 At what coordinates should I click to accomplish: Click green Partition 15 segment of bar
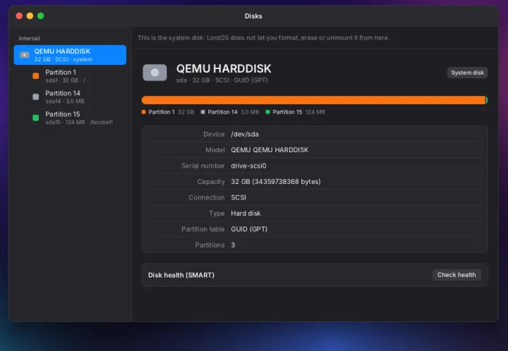point(487,100)
